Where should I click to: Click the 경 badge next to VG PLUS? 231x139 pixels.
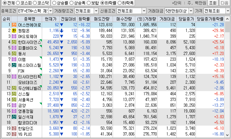[14, 134]
